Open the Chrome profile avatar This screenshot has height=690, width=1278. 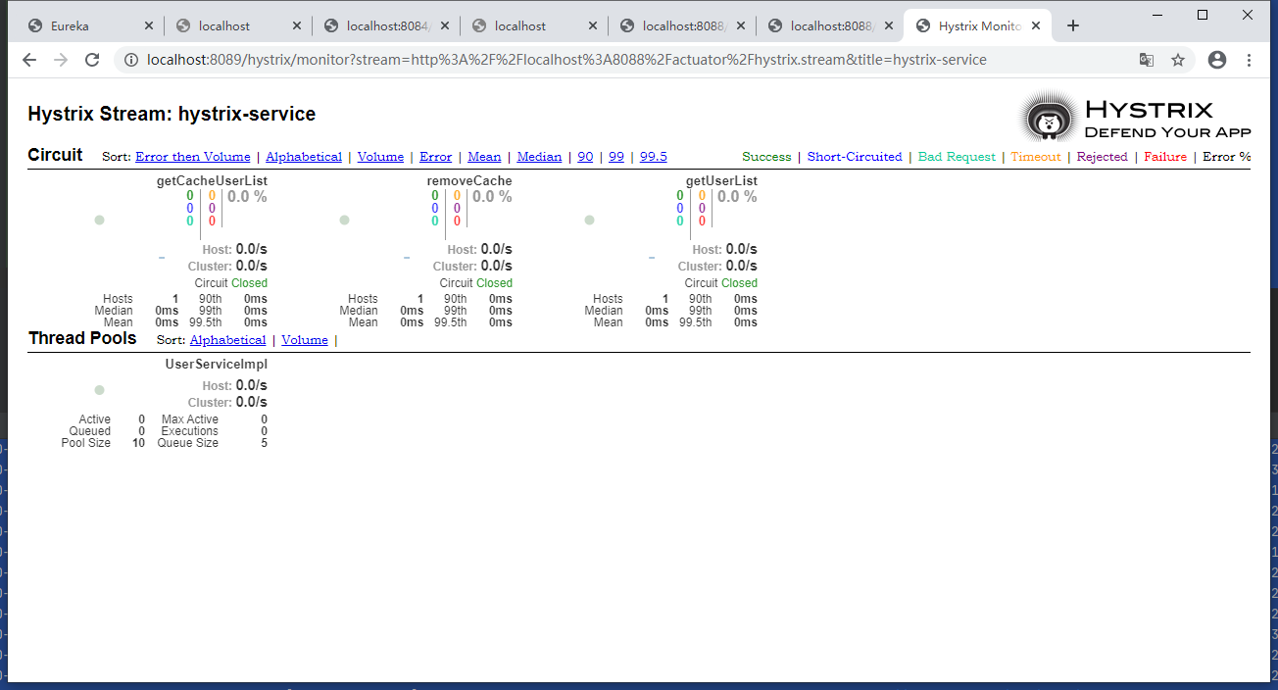(x=1217, y=60)
